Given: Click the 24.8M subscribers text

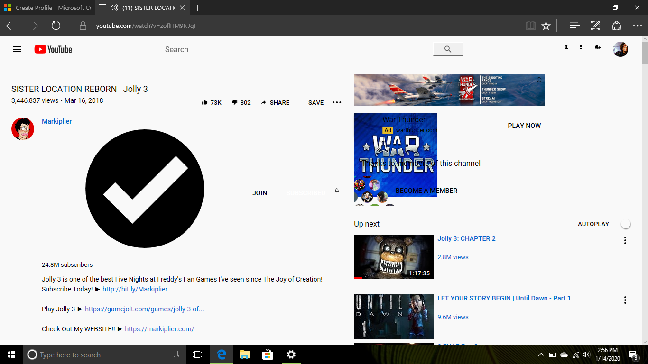Looking at the screenshot, I should (x=67, y=265).
